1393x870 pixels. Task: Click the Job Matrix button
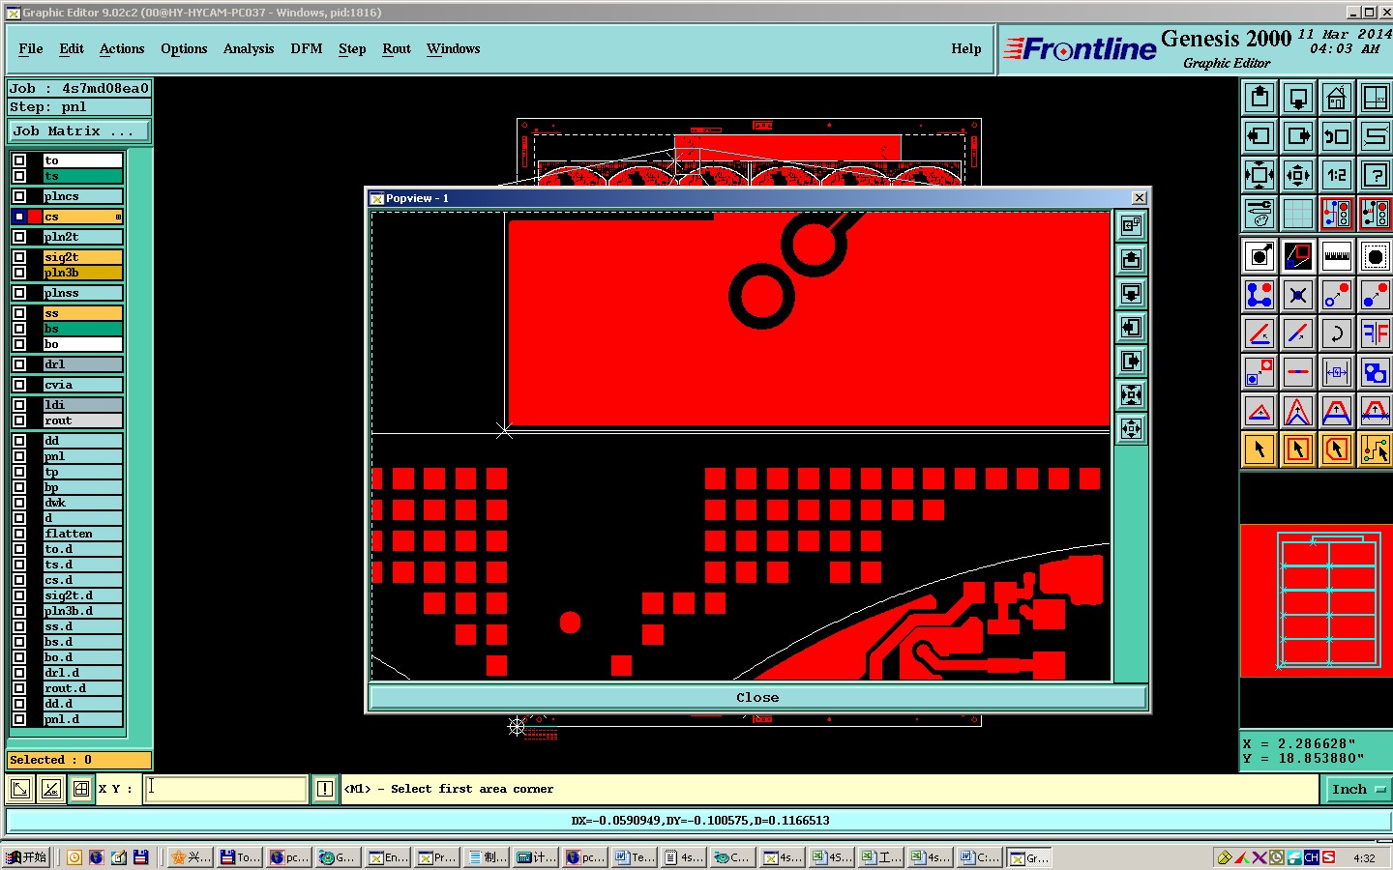pyautogui.click(x=79, y=130)
